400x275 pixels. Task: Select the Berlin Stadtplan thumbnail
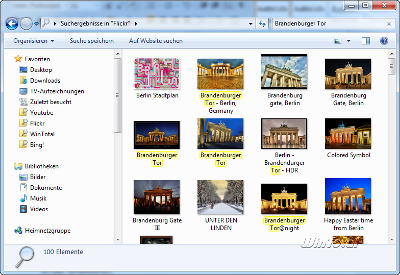pos(157,74)
